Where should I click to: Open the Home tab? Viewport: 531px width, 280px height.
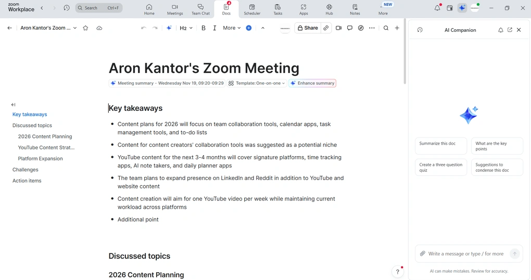pos(149,9)
